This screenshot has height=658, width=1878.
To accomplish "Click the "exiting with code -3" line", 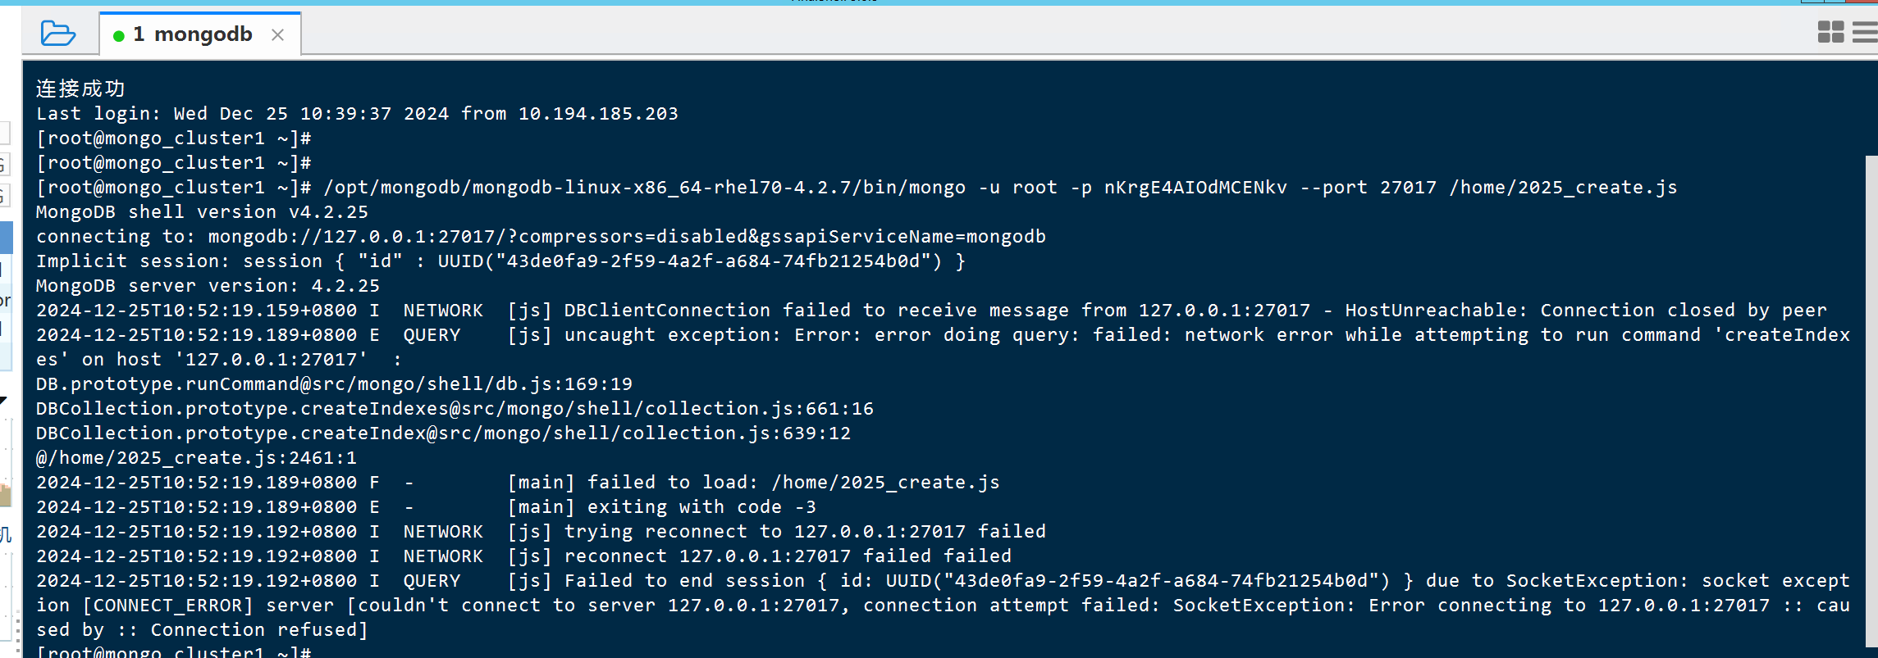I will (x=426, y=507).
